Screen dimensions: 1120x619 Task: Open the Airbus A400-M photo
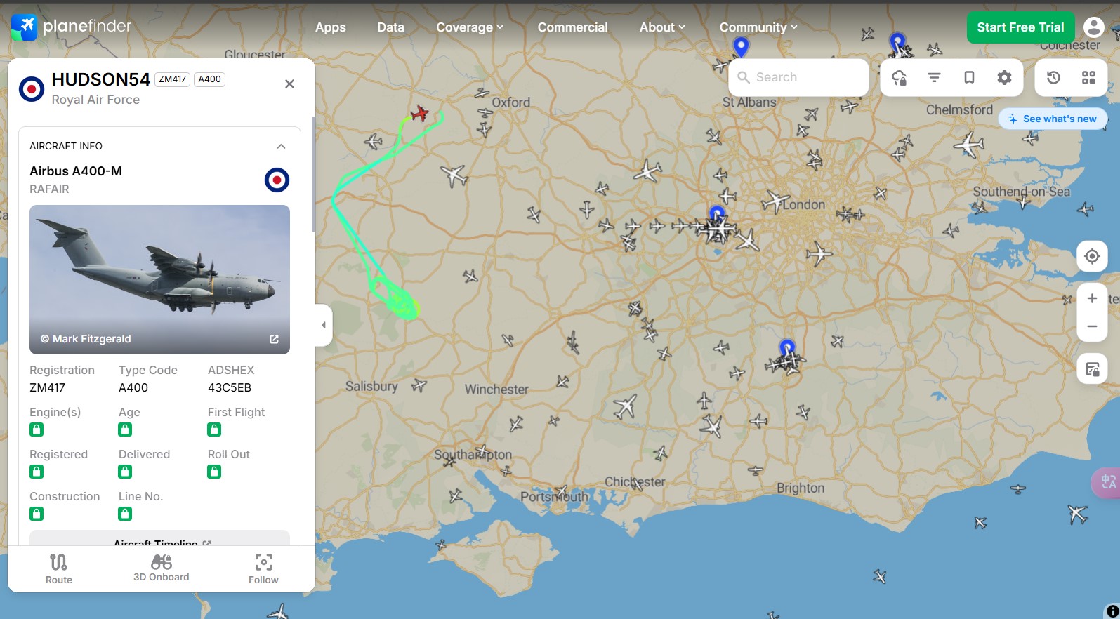point(159,279)
